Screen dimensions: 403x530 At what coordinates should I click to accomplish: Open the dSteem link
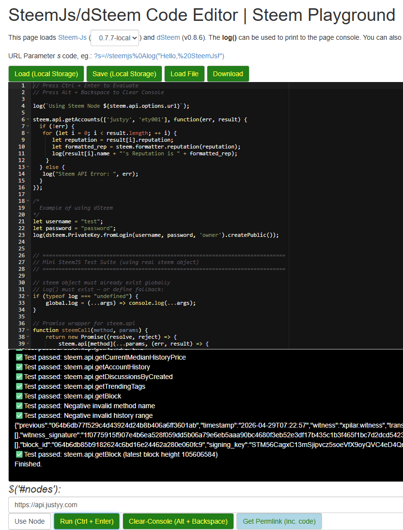[x=168, y=37]
